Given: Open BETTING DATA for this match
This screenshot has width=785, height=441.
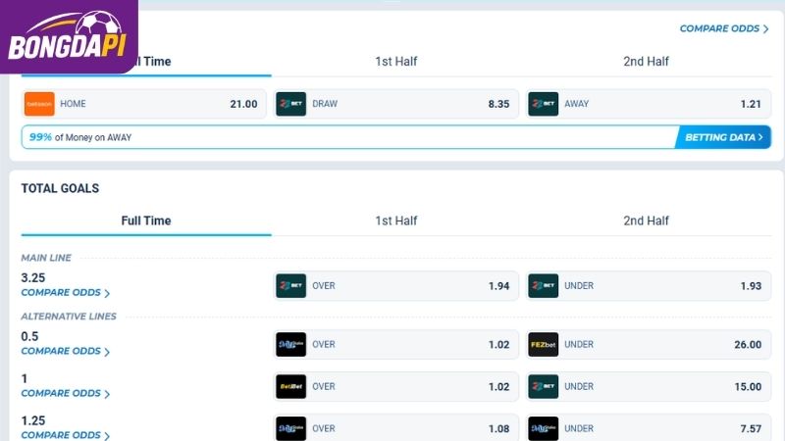Looking at the screenshot, I should 723,137.
